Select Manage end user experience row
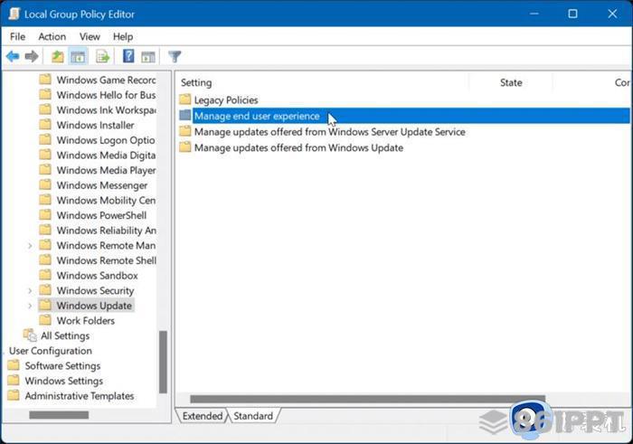 tap(403, 116)
